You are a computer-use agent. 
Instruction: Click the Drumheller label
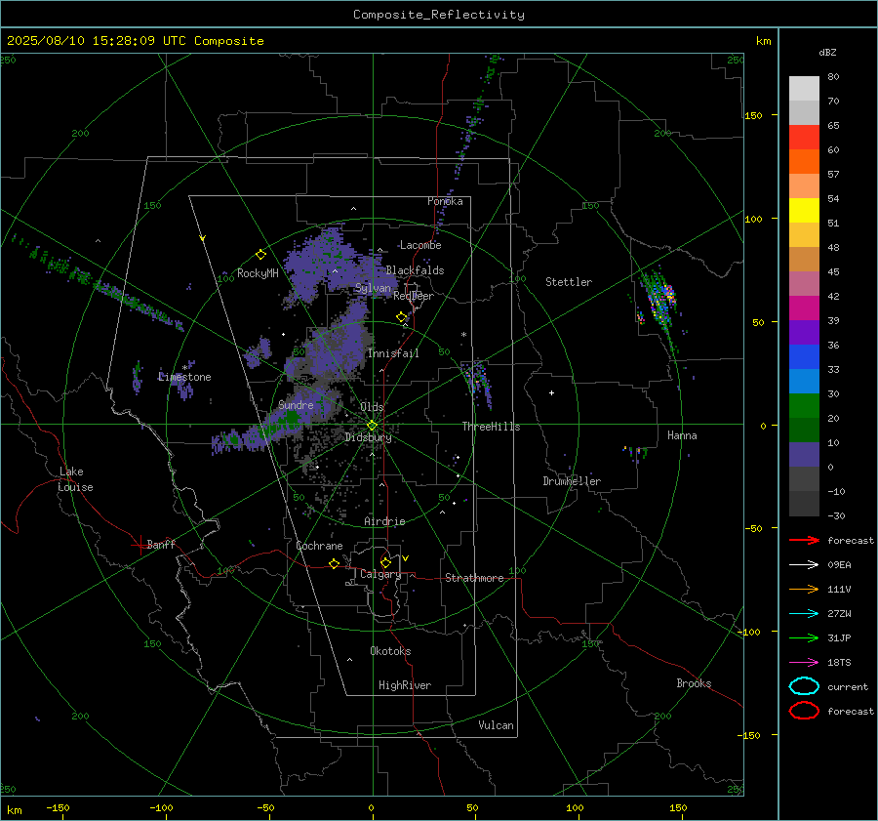572,481
